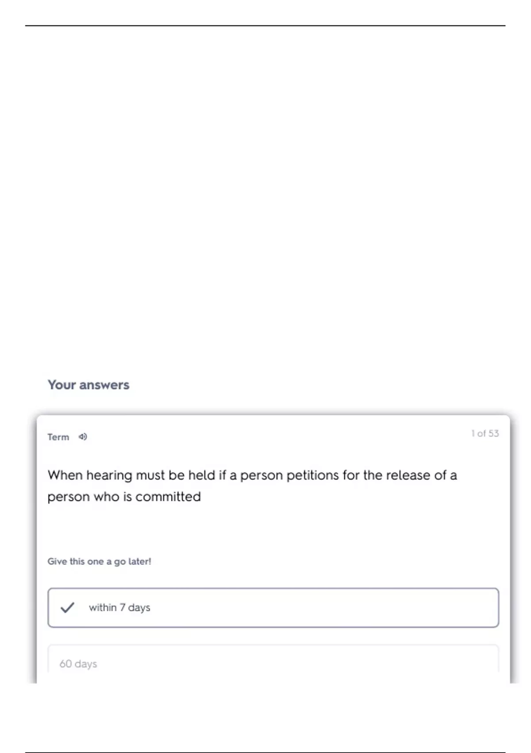Viewport: 531px width, 753px height.
Task: Play the term audio speaker icon
Action: [x=83, y=437]
